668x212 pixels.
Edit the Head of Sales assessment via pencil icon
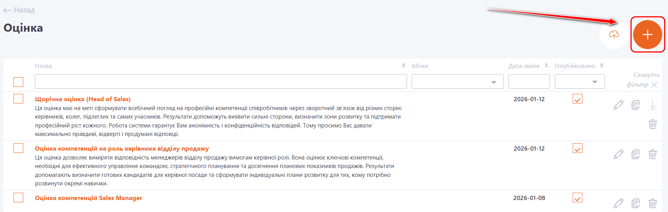click(618, 105)
